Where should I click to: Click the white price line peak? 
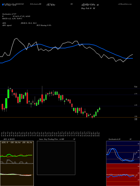click(x=17, y=38)
